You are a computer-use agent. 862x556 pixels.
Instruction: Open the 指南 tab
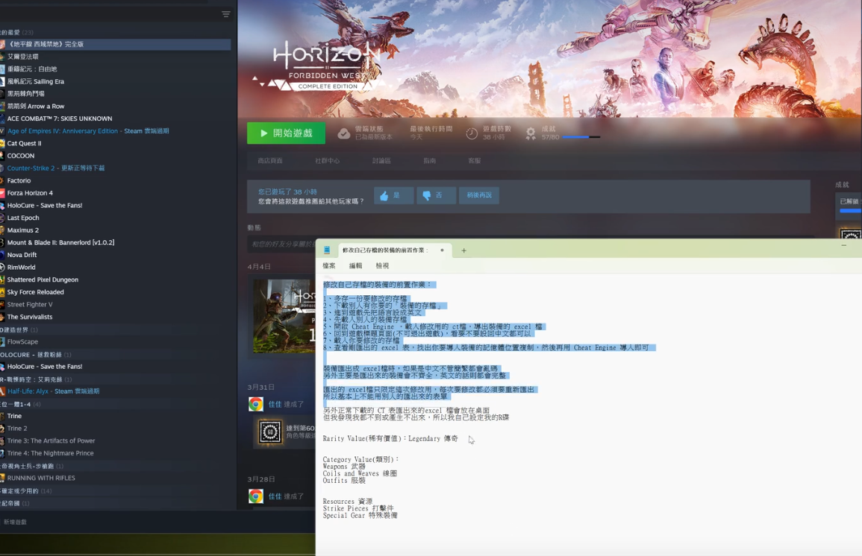pos(429,161)
